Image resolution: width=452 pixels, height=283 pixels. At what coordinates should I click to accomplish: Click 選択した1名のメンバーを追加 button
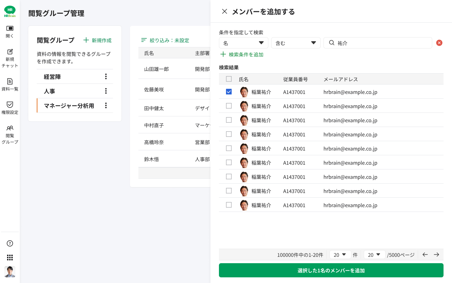[x=331, y=271]
